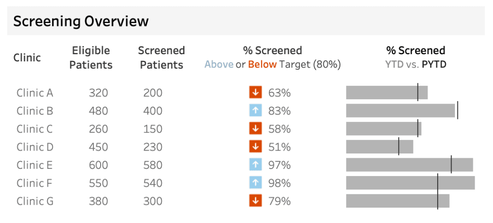
Task: Click the red down arrow for Clinic C
Action: 255,129
